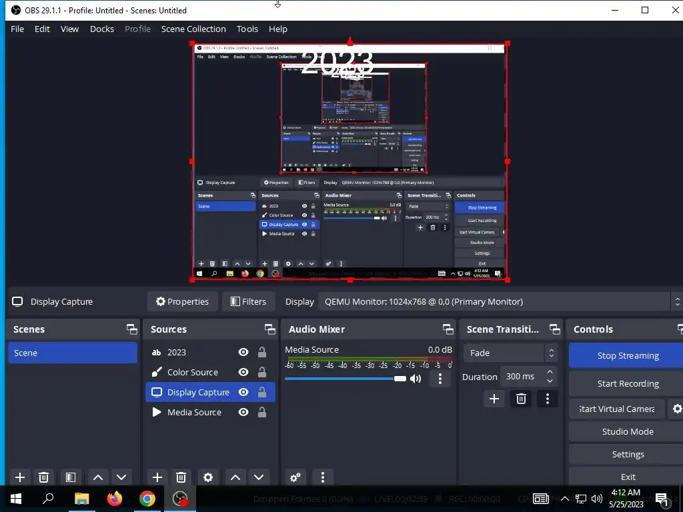Select the Media Source in Sources list
This screenshot has width=683, height=512.
[x=210, y=412]
